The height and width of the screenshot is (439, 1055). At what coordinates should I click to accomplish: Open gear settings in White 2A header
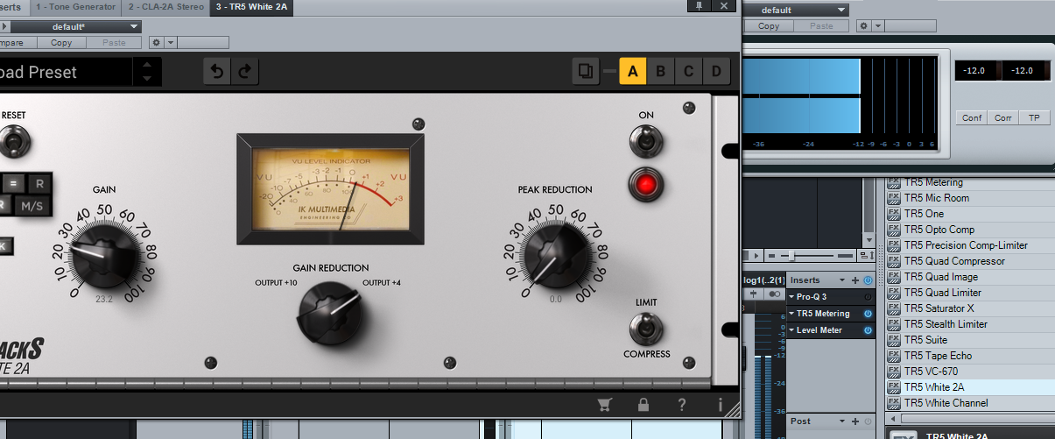[156, 42]
